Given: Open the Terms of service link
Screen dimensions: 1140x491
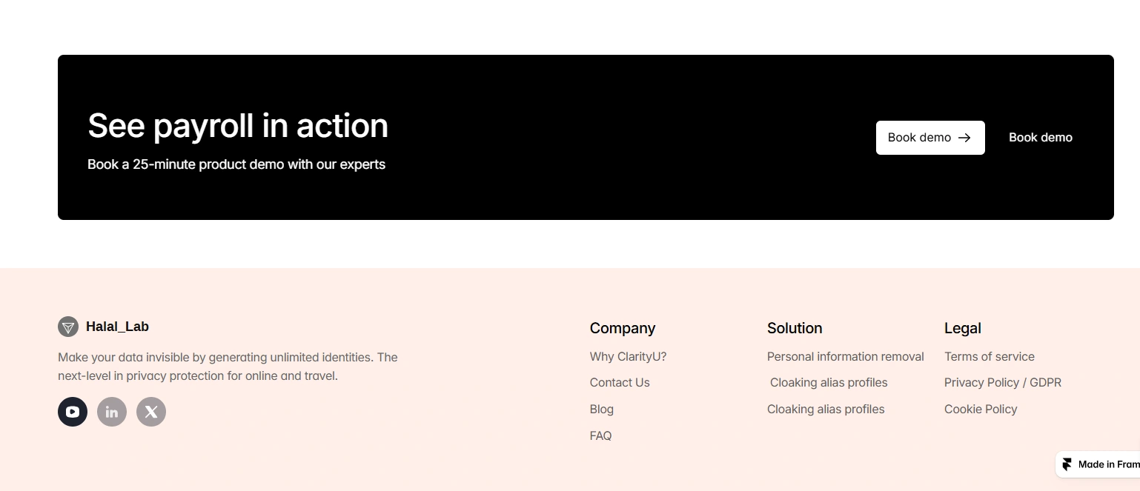Looking at the screenshot, I should click(989, 356).
